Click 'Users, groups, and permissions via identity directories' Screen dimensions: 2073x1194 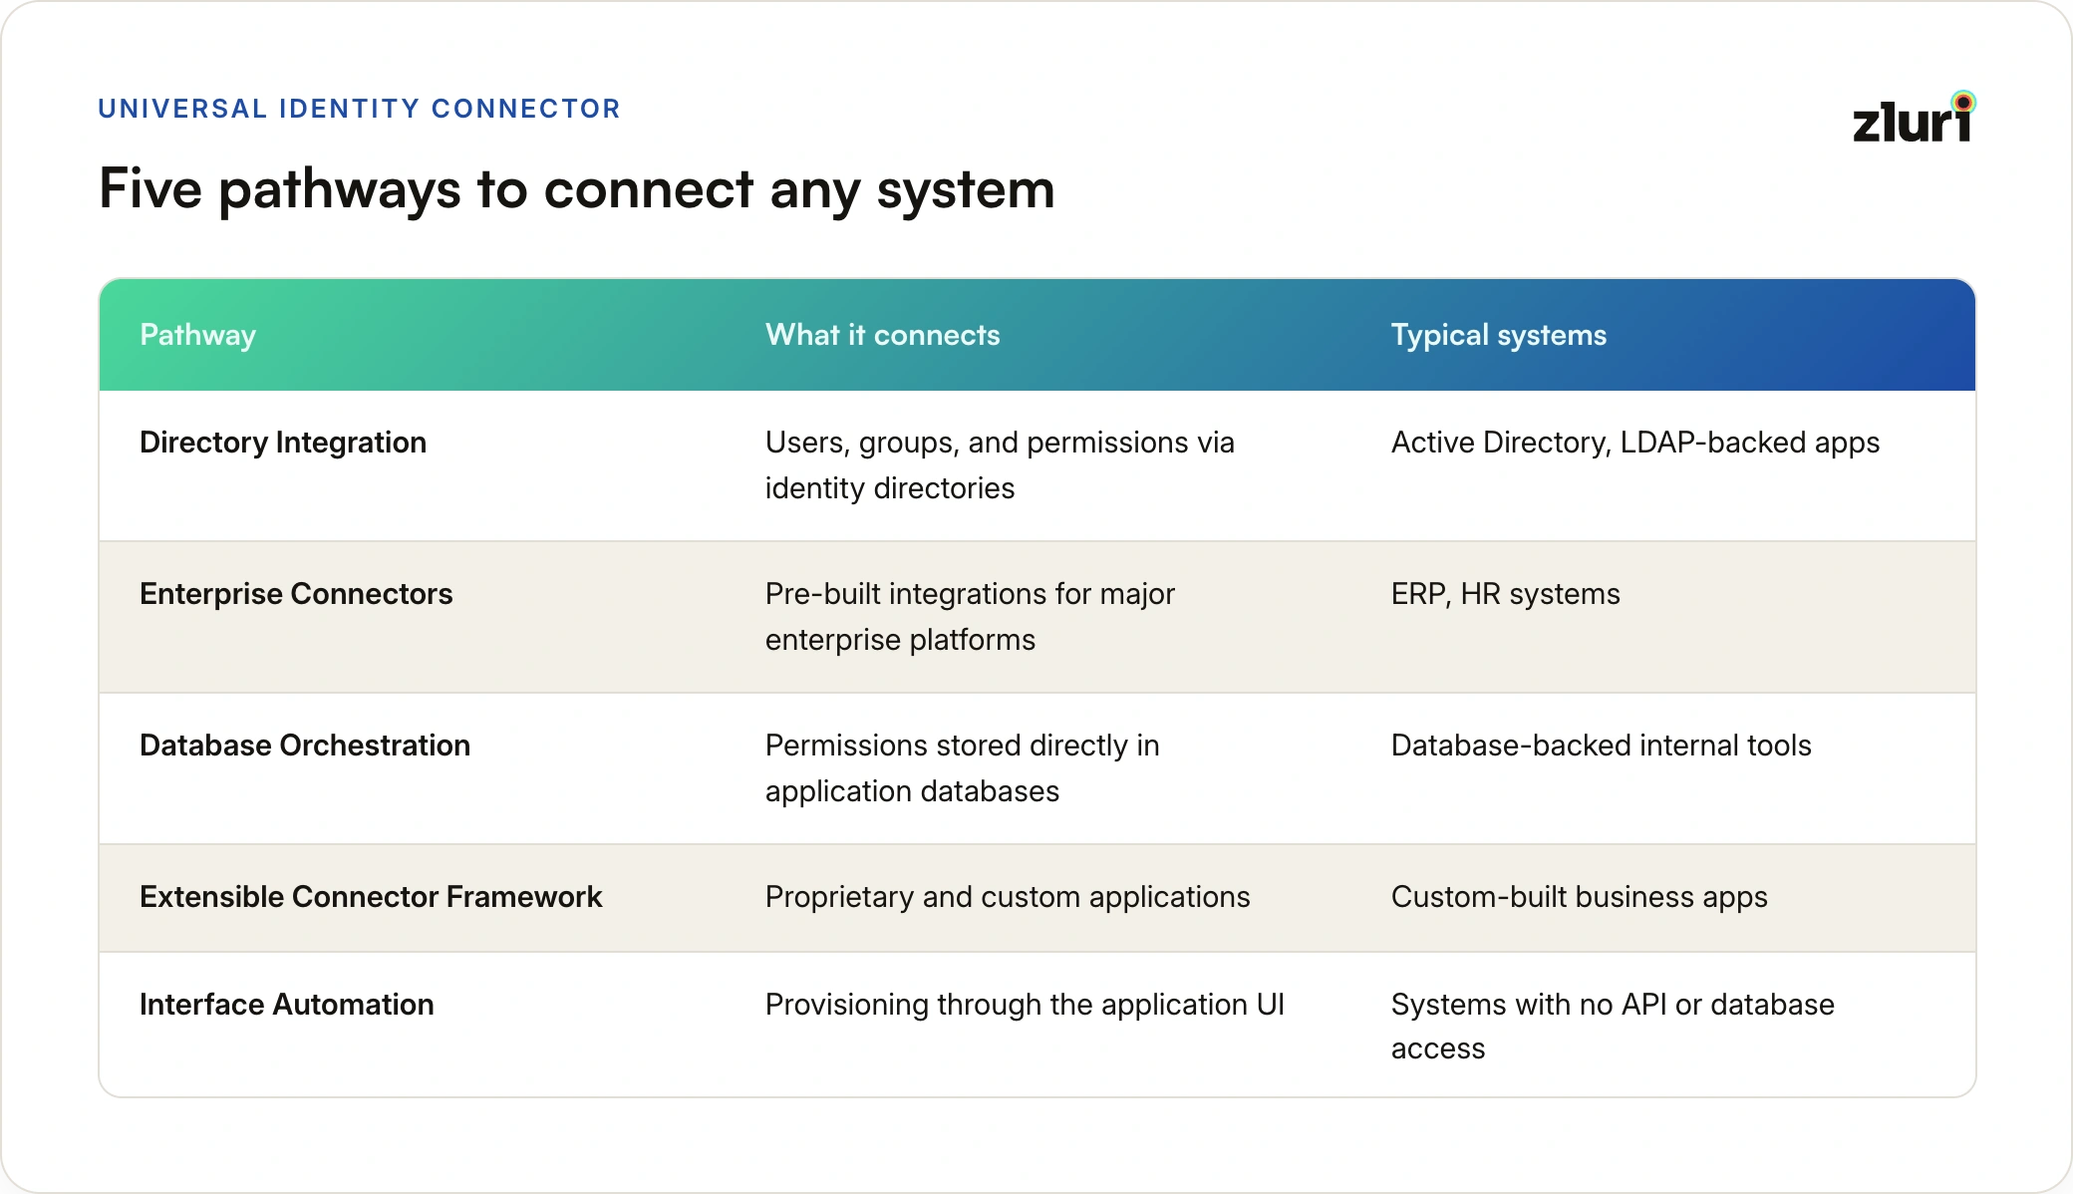point(1000,465)
